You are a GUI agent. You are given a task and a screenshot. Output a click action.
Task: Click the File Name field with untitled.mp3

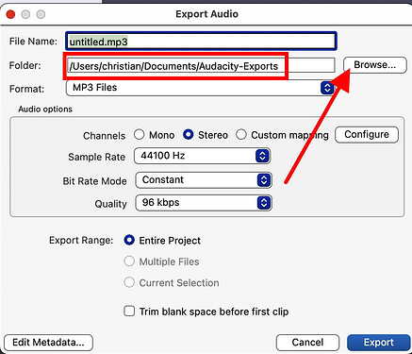click(201, 42)
